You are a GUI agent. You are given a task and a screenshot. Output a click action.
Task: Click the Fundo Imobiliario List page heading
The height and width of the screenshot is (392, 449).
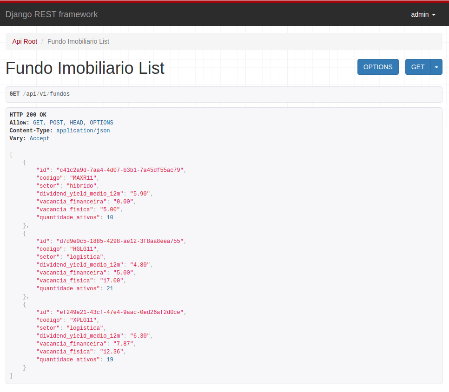[85, 68]
